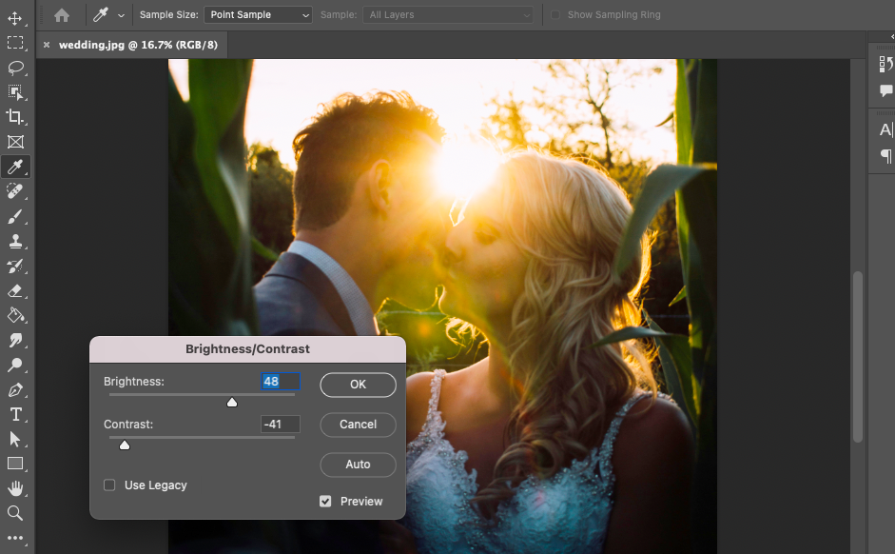The width and height of the screenshot is (895, 554).
Task: Click the Brightness slider handle
Action: tap(232, 402)
